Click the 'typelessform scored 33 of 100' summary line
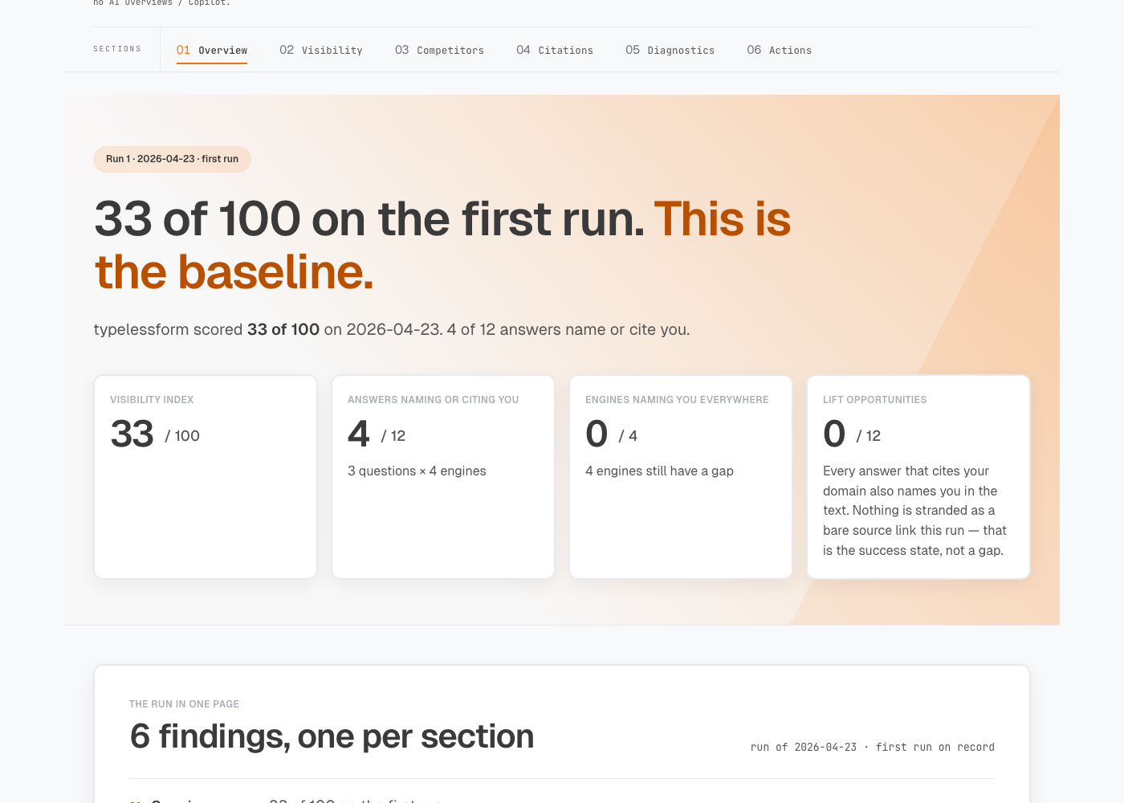Screen dimensions: 1124x803 (392, 329)
